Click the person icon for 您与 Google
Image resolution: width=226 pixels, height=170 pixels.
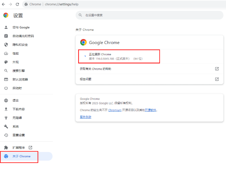click(6, 27)
